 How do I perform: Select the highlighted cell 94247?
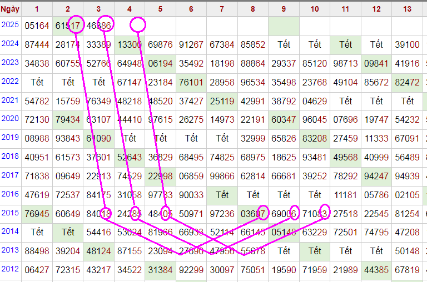tap(376, 176)
